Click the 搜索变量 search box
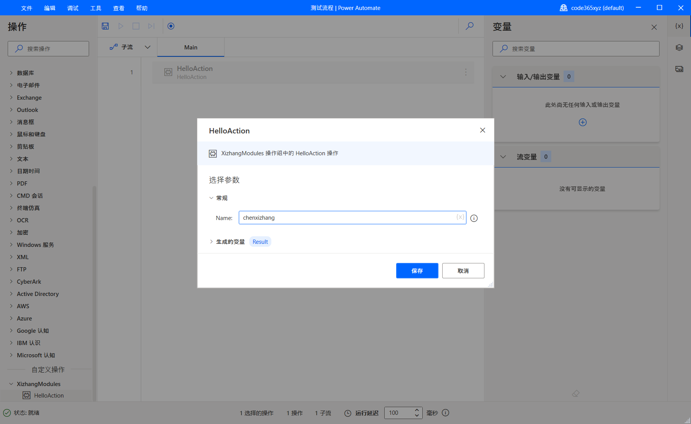This screenshot has width=691, height=424. coord(576,49)
